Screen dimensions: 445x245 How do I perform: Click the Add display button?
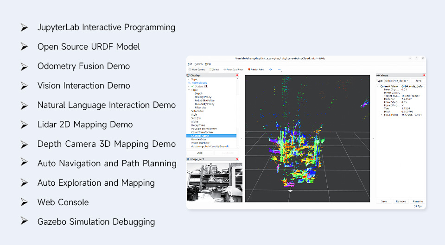click(x=200, y=153)
